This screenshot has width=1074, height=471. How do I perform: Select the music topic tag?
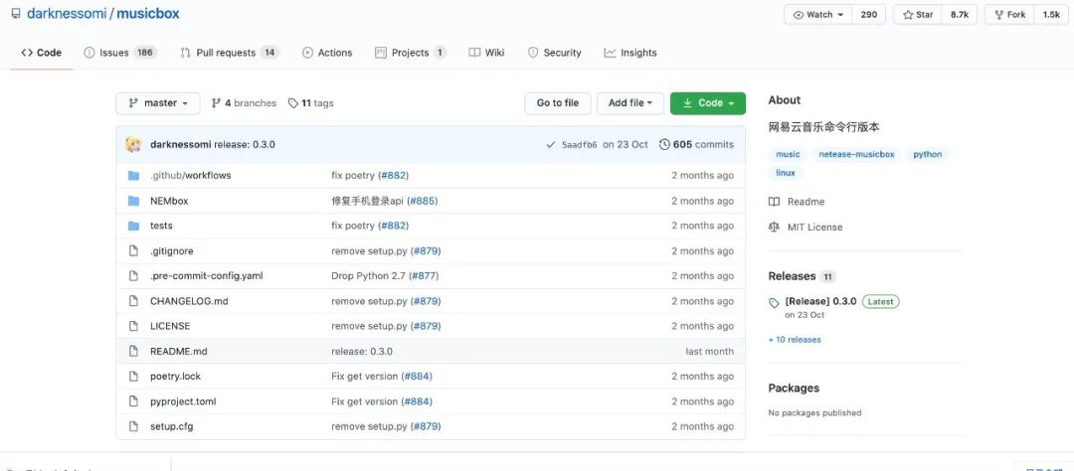(787, 154)
